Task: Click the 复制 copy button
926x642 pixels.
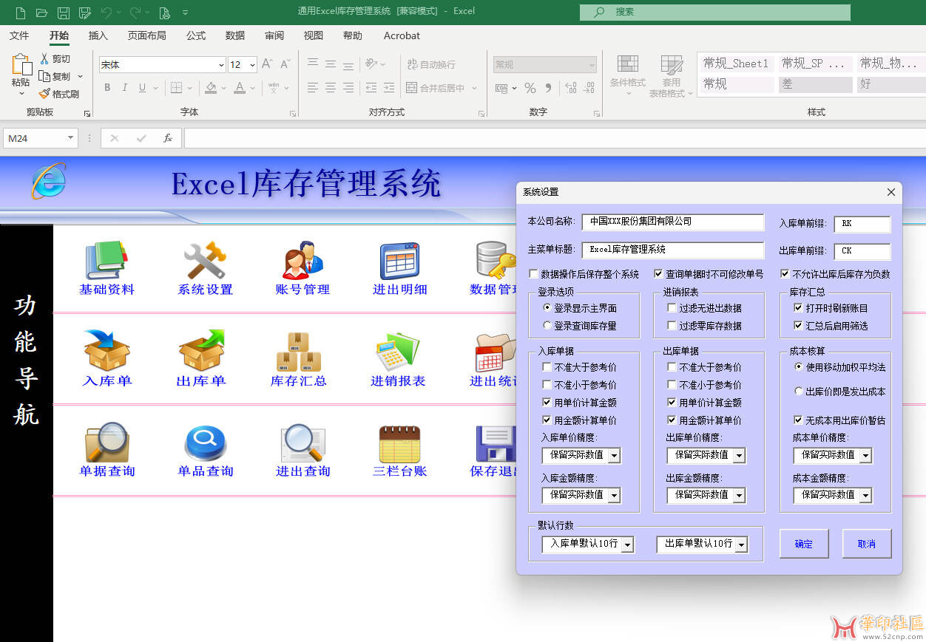Action: point(56,76)
